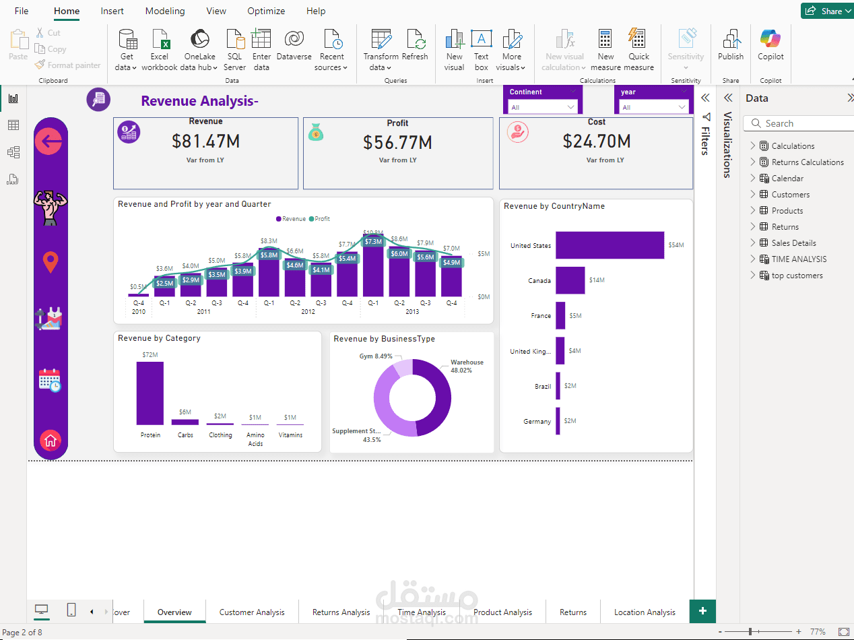Create a Quick measure
This screenshot has width=854, height=640.
(638, 51)
